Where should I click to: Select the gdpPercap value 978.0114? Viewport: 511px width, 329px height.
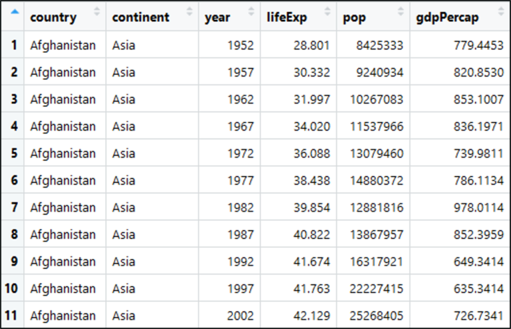coord(479,208)
